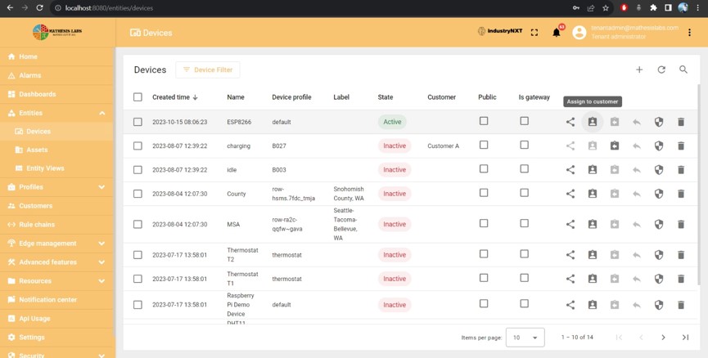Open items per page dropdown
This screenshot has width=708, height=358.
(525, 338)
